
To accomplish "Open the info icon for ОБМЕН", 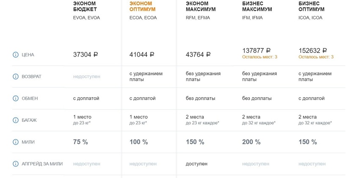I will point(16,98).
